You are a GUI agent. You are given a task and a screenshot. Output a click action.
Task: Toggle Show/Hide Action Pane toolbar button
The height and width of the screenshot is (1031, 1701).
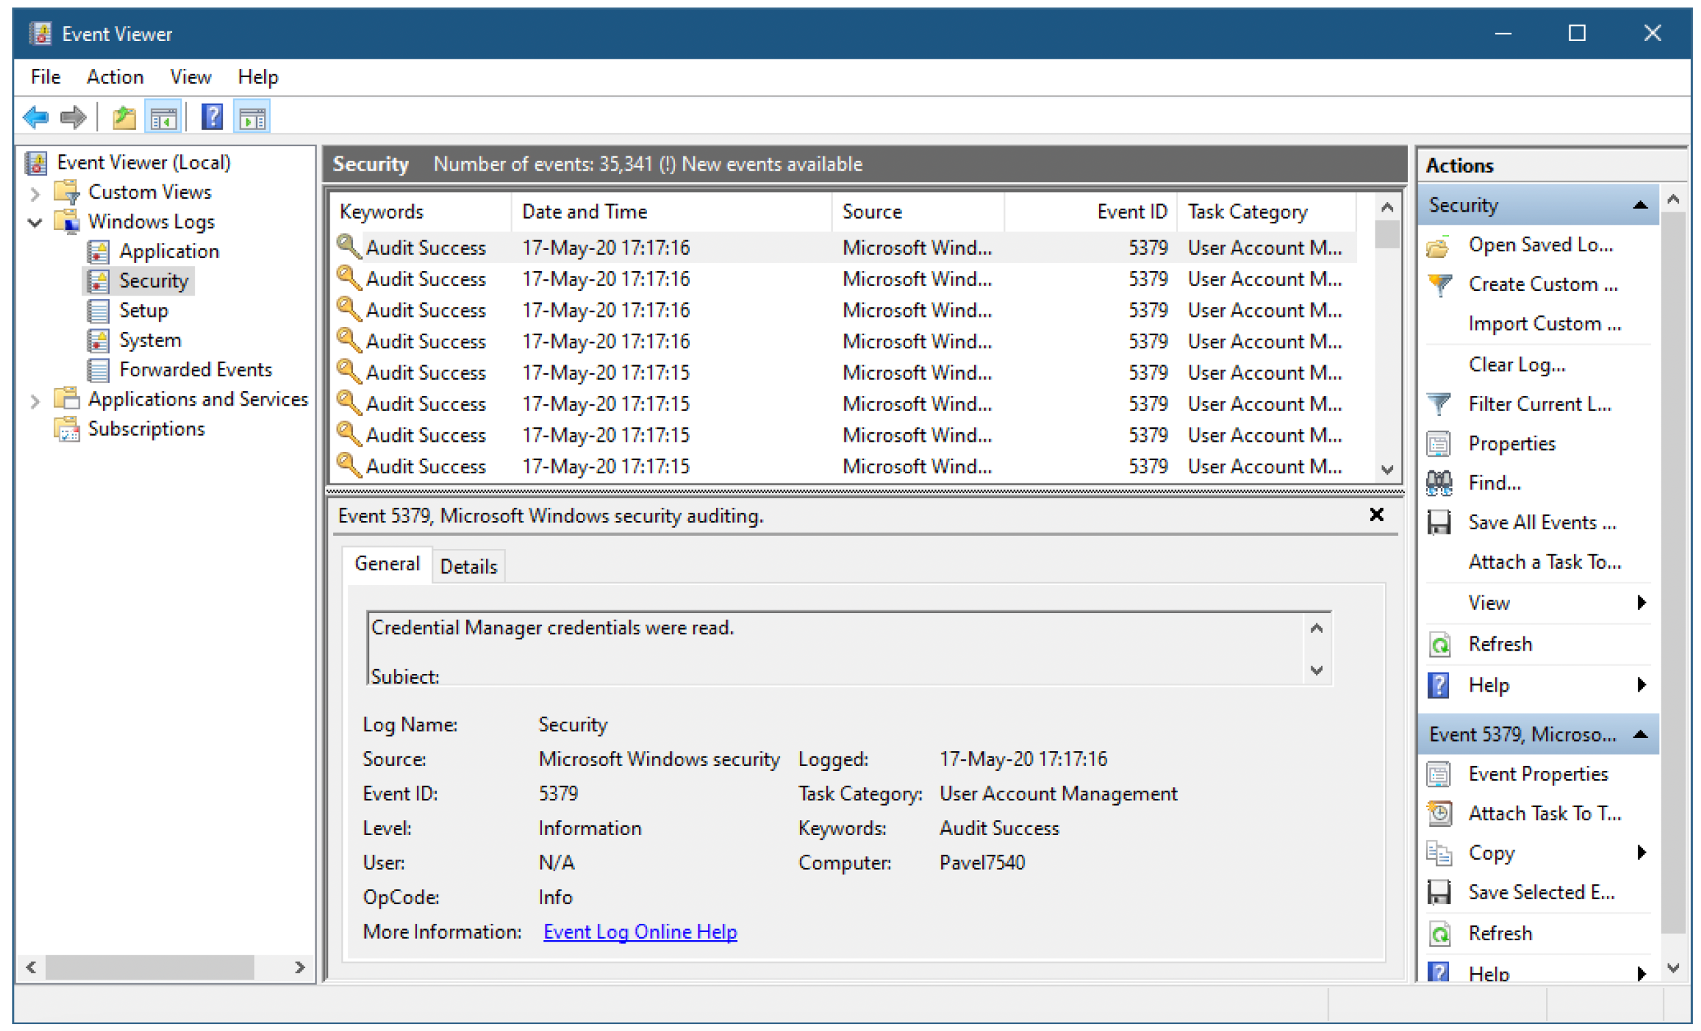[x=252, y=117]
